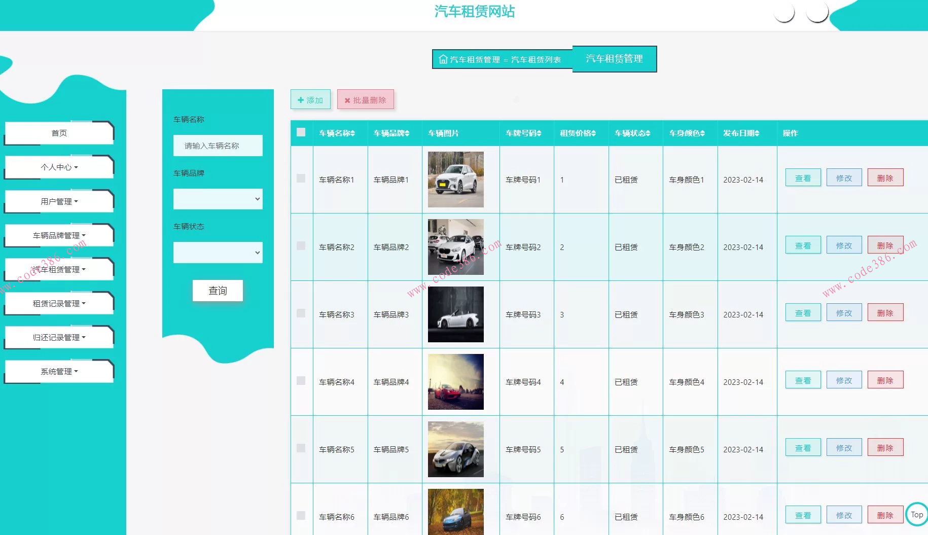Toggle the select-all checkbox in table header
Image resolution: width=928 pixels, height=535 pixels.
[x=301, y=132]
